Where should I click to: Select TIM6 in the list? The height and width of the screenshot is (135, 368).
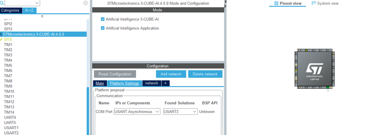(x=8, y=70)
